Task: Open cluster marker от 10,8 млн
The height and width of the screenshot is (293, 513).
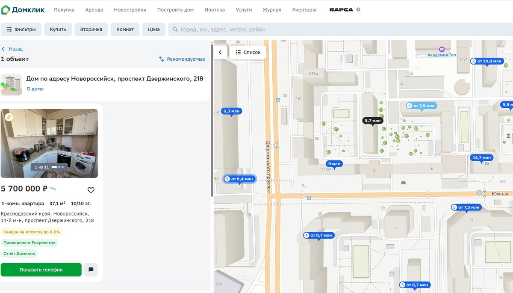Action: (x=486, y=61)
